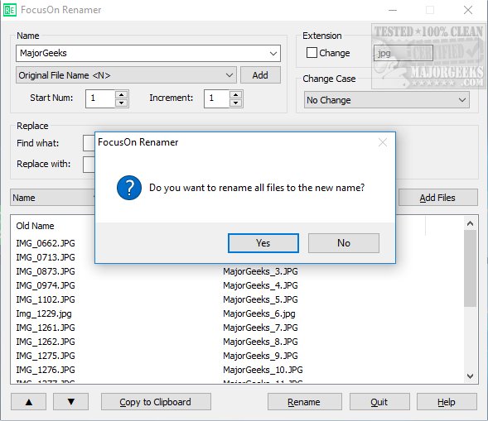Click the Old Name column header
Screen dimensions: 488x421
tap(35, 226)
